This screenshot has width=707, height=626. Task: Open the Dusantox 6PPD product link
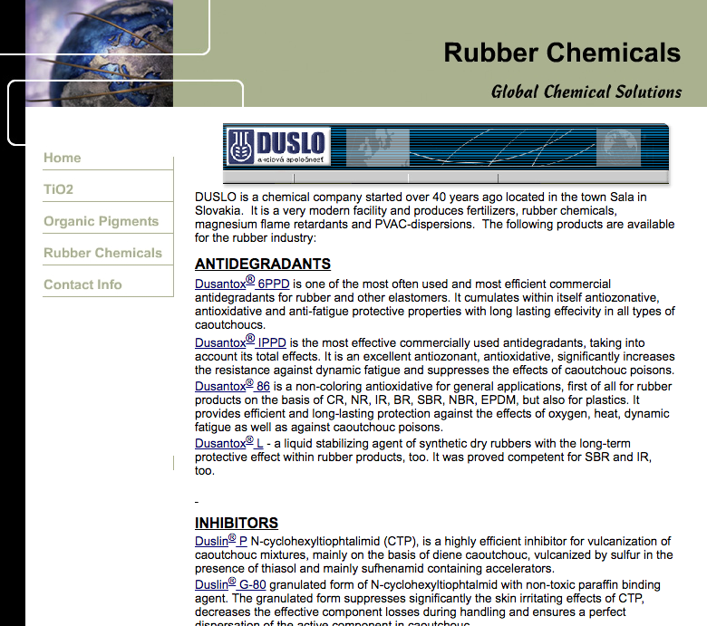tap(242, 283)
